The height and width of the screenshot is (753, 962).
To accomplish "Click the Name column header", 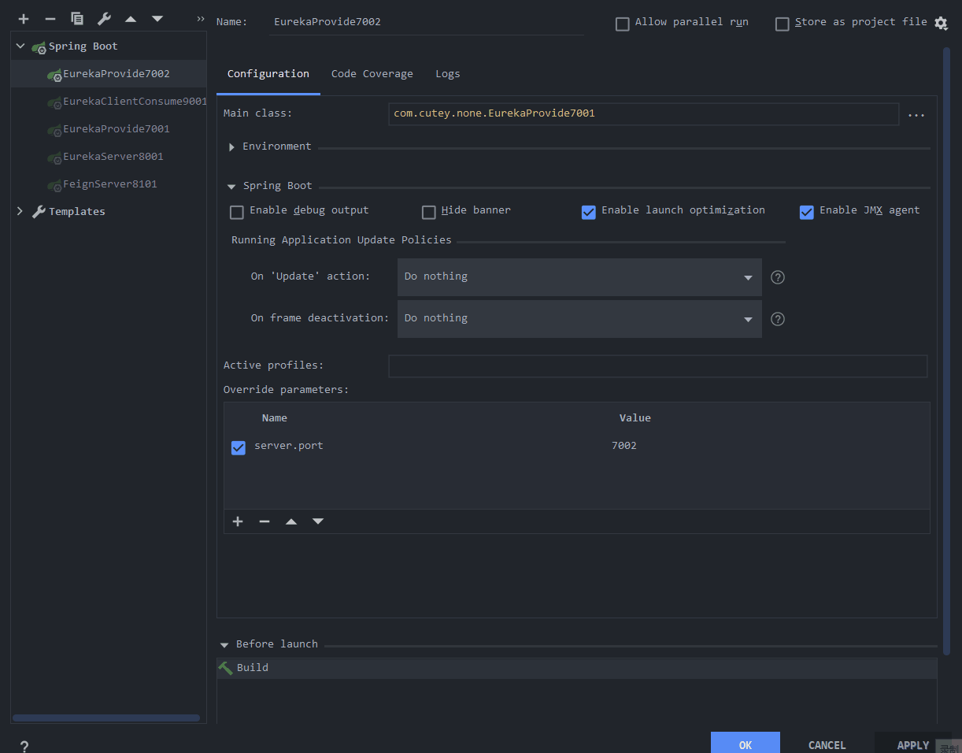I will 275,418.
